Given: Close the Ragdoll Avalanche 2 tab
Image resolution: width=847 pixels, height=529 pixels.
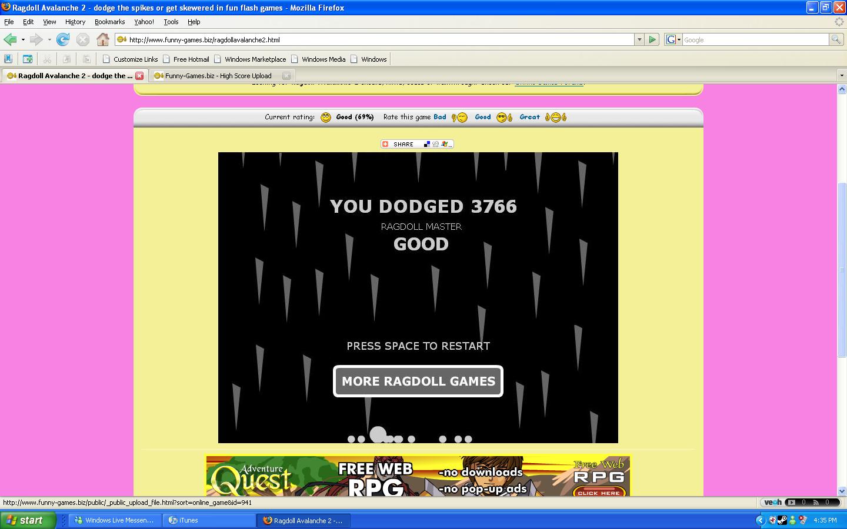Looking at the screenshot, I should [139, 75].
